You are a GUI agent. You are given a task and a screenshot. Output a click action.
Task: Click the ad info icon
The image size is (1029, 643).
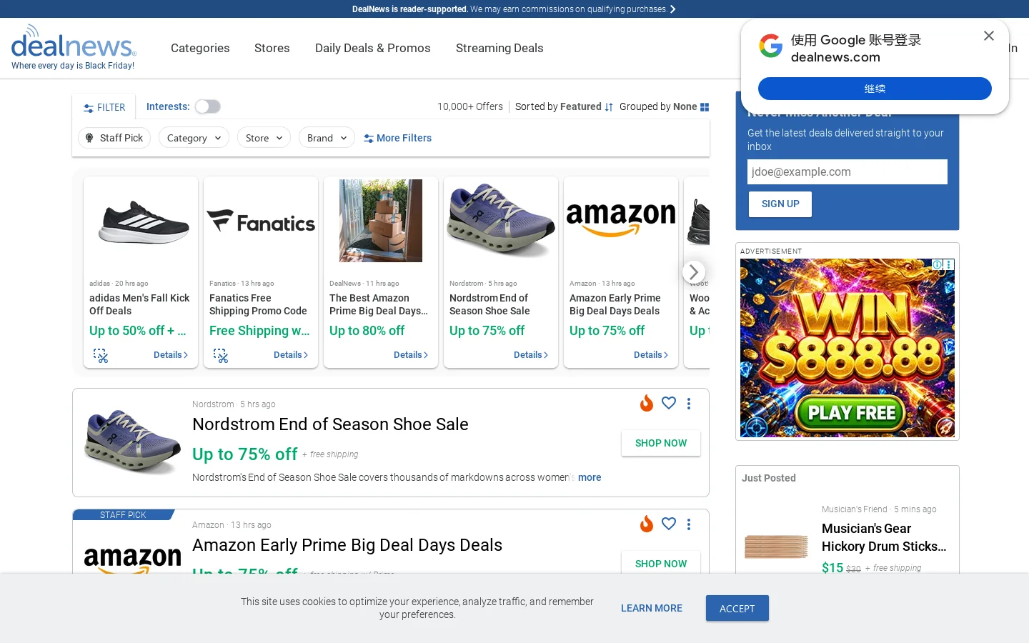[938, 264]
